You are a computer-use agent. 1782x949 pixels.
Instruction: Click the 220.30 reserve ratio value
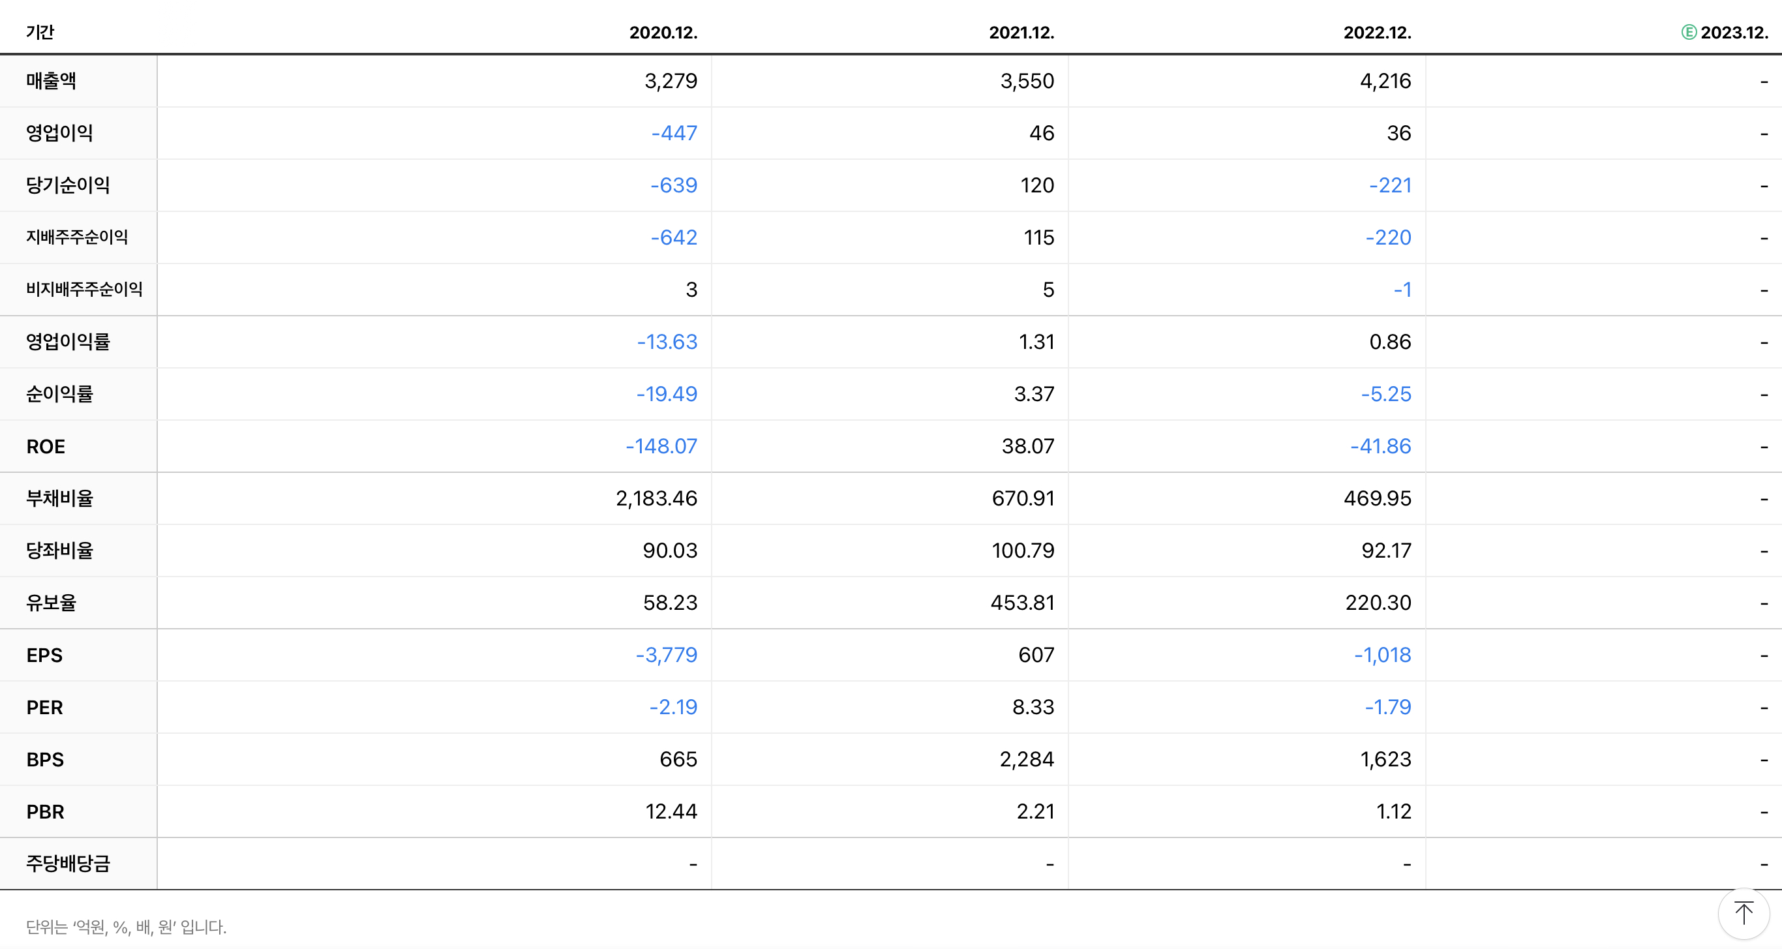pos(1378,603)
